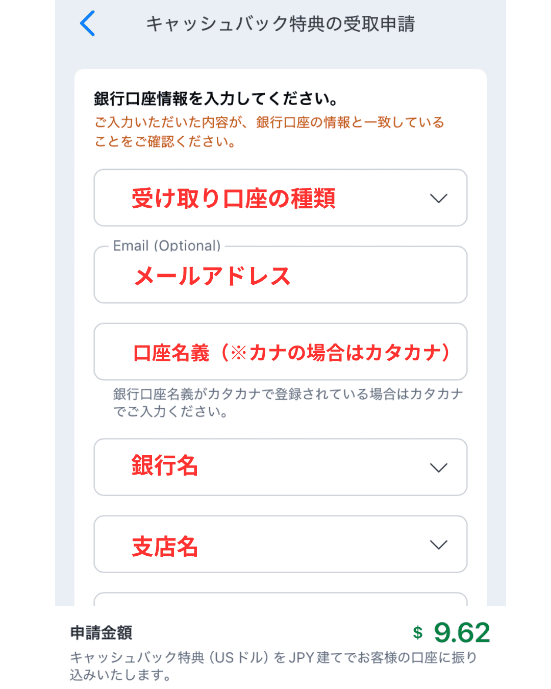Image resolution: width=551 pixels, height=689 pixels.
Task: Click the green dollar sign symbol
Action: pyautogui.click(x=418, y=633)
